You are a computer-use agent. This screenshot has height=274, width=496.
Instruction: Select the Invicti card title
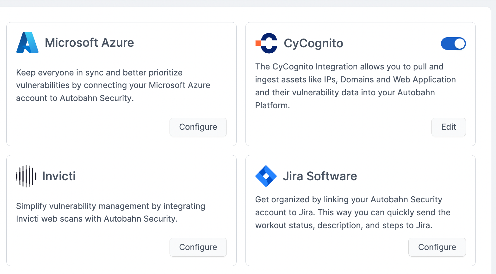click(59, 176)
